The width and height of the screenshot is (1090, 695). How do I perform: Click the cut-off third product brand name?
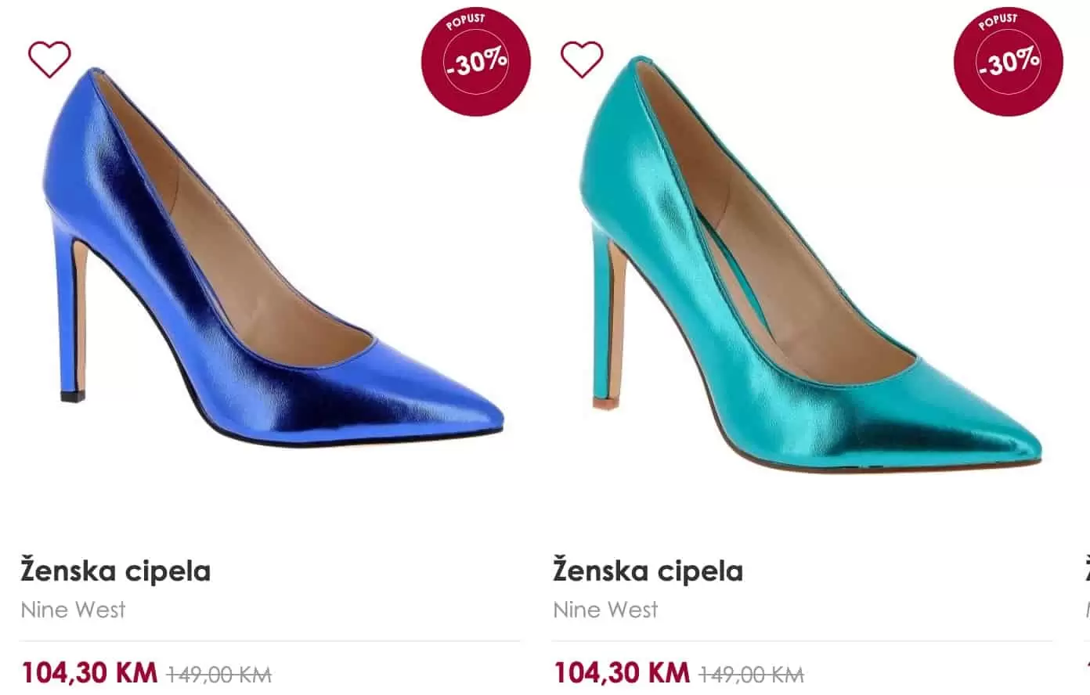1088,610
